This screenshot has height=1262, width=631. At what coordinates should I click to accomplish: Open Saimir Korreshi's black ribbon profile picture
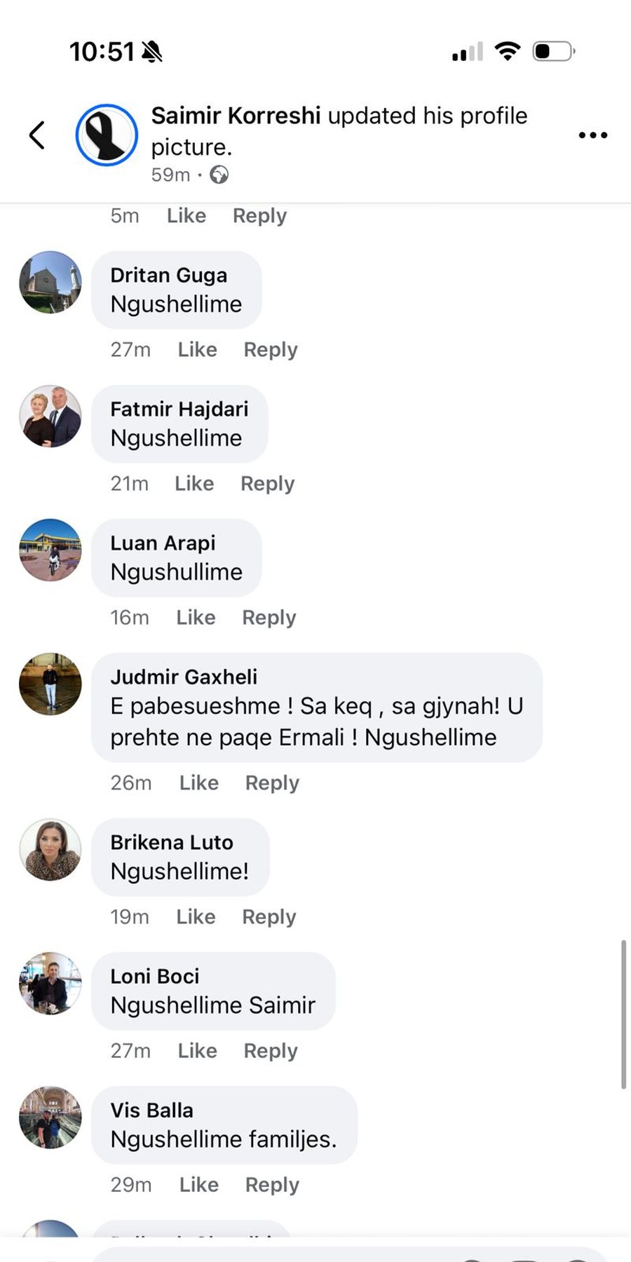107,135
